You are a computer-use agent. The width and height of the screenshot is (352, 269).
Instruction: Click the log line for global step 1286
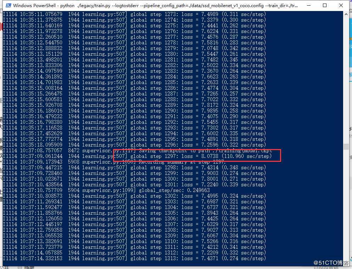[134, 88]
